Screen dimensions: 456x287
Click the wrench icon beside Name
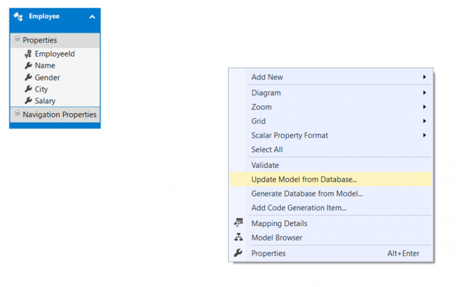[28, 65]
